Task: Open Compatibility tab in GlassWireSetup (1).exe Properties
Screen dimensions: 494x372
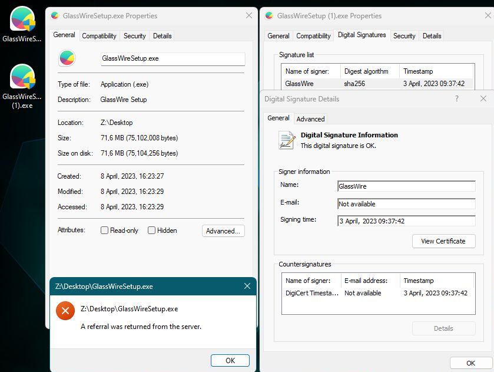Action: click(x=313, y=36)
